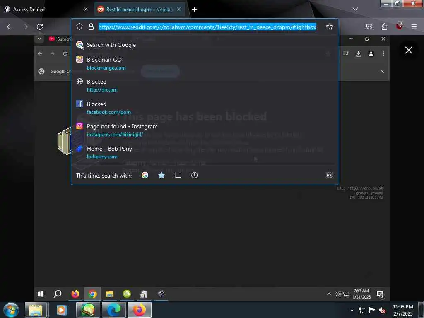
Task: Show site security padlock info
Action: tap(91, 26)
